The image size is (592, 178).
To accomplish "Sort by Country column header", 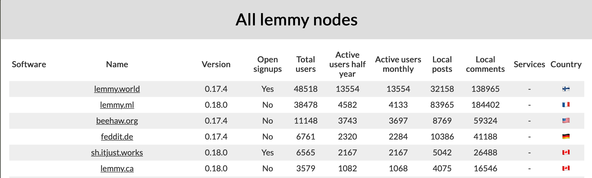I will point(566,64).
